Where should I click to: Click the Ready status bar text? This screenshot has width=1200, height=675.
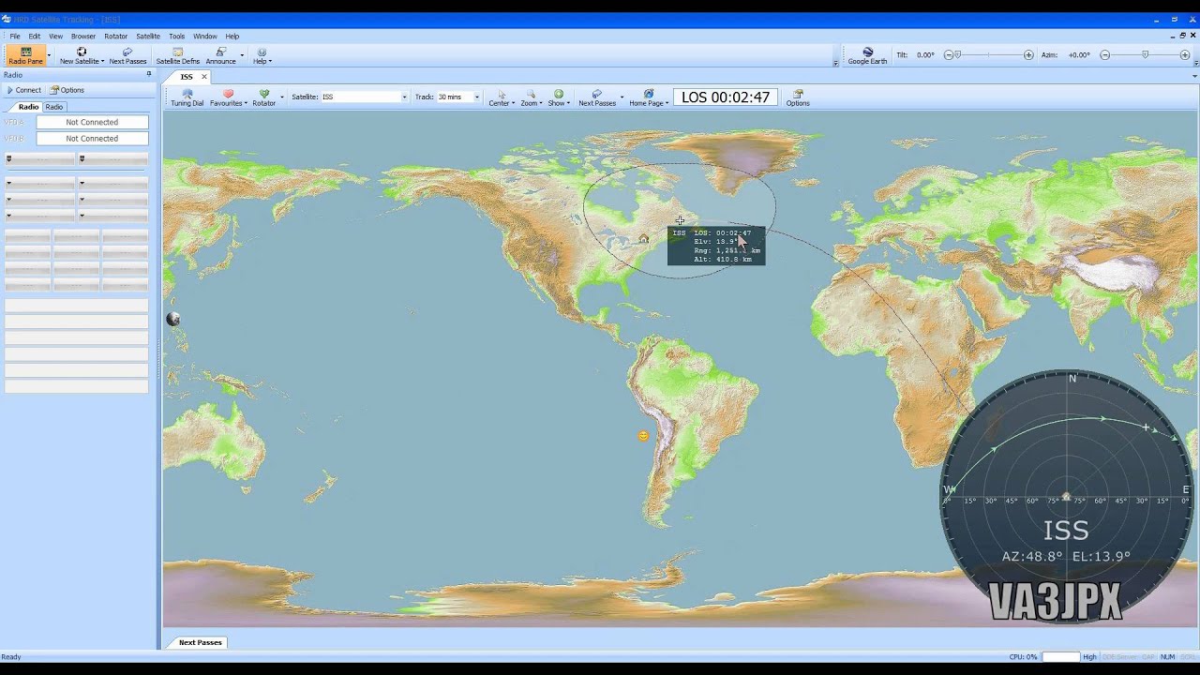[11, 656]
